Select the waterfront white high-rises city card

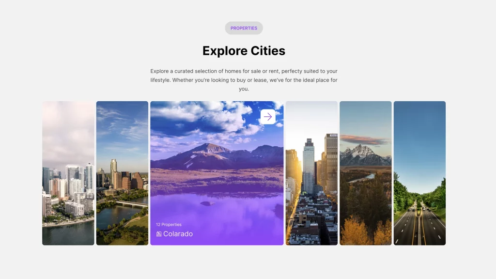click(x=68, y=173)
